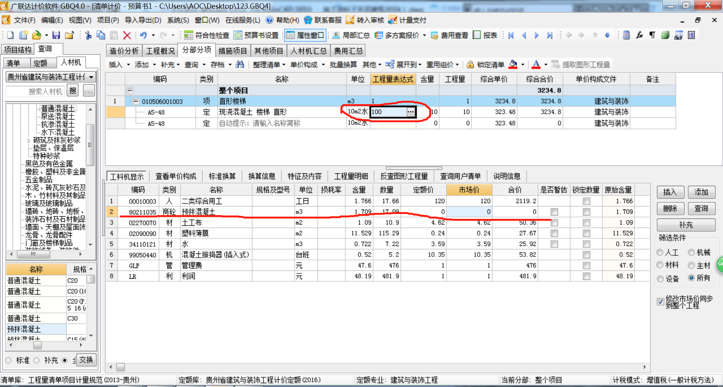Image resolution: width=723 pixels, height=387 pixels.
Task: Click the paragraph mark ¶ icon
Action: 652,35
